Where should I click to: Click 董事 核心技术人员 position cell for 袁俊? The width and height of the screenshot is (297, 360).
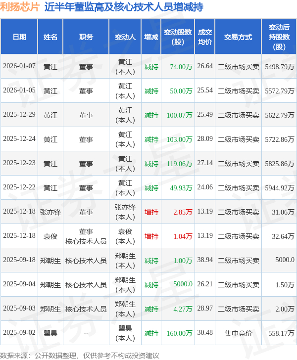pos(86,236)
